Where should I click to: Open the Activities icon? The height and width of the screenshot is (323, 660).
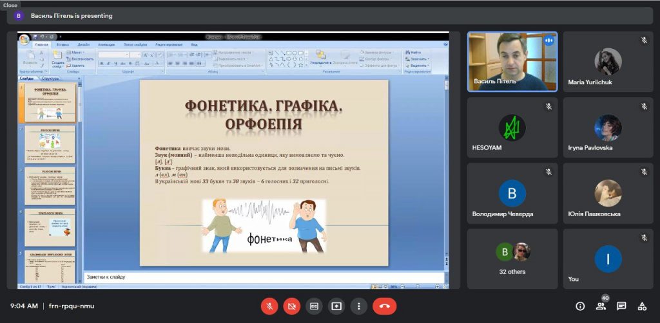(642, 306)
